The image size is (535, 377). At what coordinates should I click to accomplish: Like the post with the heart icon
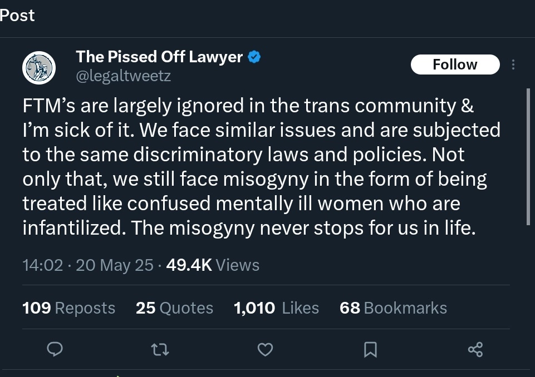[x=266, y=349]
